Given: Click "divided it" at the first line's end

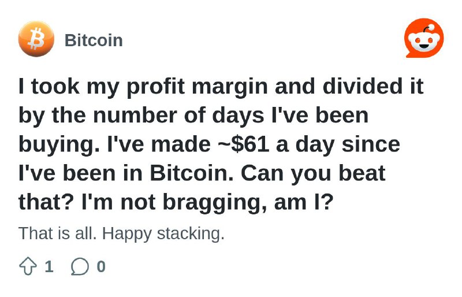Looking at the screenshot, I should [x=373, y=86].
